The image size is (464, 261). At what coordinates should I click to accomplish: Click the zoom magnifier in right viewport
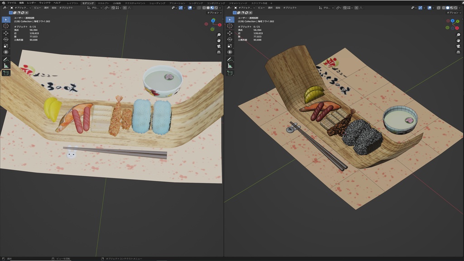coord(459,35)
